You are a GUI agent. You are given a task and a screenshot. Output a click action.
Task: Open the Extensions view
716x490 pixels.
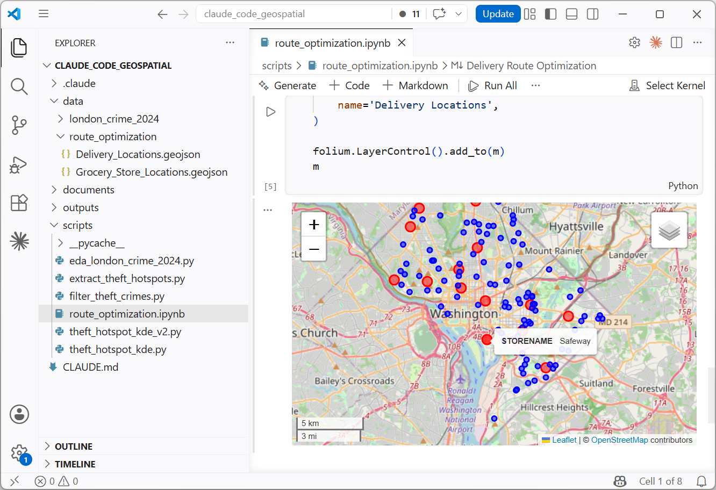[19, 203]
